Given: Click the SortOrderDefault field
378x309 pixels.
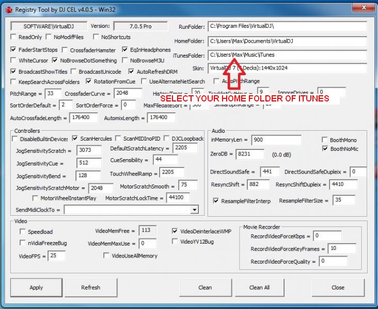Looking at the screenshot, I should (66, 105).
